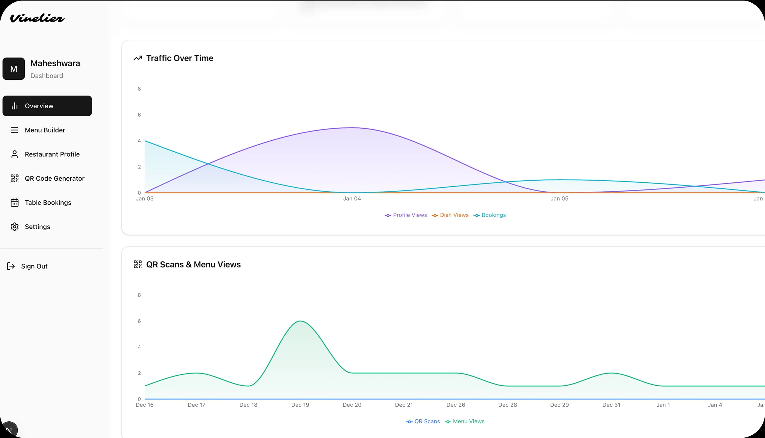Click the Maheshwara avatar badge
The width and height of the screenshot is (765, 438).
pos(13,69)
